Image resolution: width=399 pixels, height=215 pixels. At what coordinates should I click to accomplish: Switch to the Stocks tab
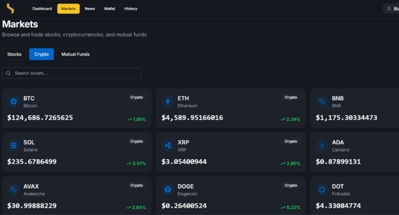coord(14,54)
